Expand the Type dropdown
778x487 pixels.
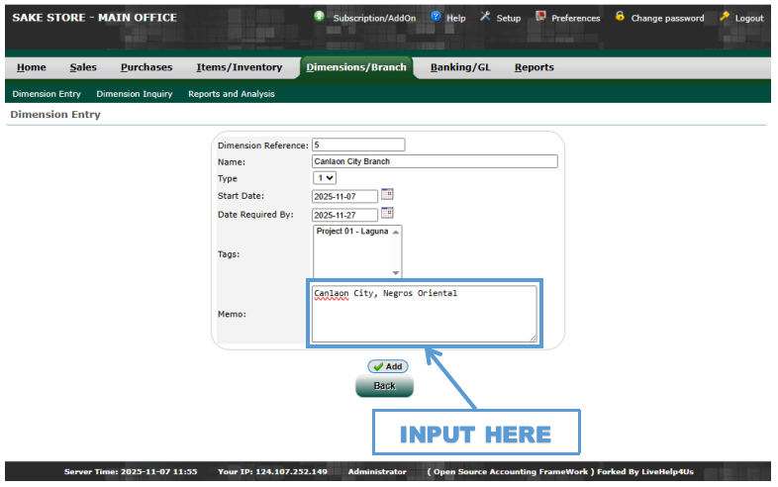(x=325, y=178)
